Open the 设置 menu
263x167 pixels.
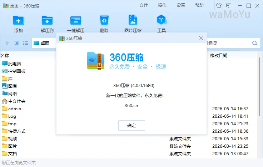181,5
